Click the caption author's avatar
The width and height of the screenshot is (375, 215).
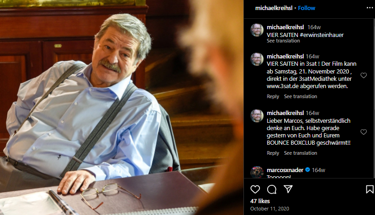click(257, 30)
